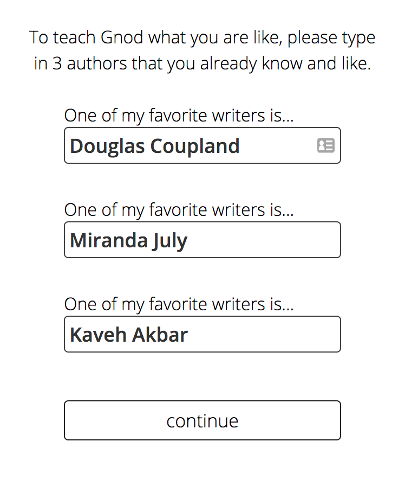Place cursor on the word "Akbar"

(160, 335)
